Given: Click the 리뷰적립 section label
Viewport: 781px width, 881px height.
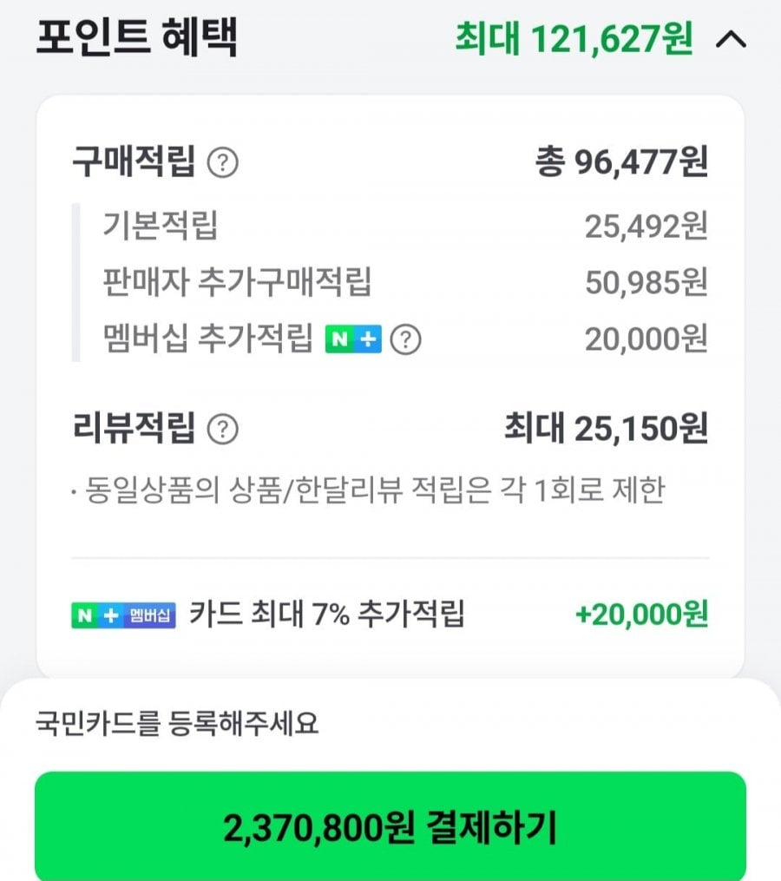Looking at the screenshot, I should point(134,428).
